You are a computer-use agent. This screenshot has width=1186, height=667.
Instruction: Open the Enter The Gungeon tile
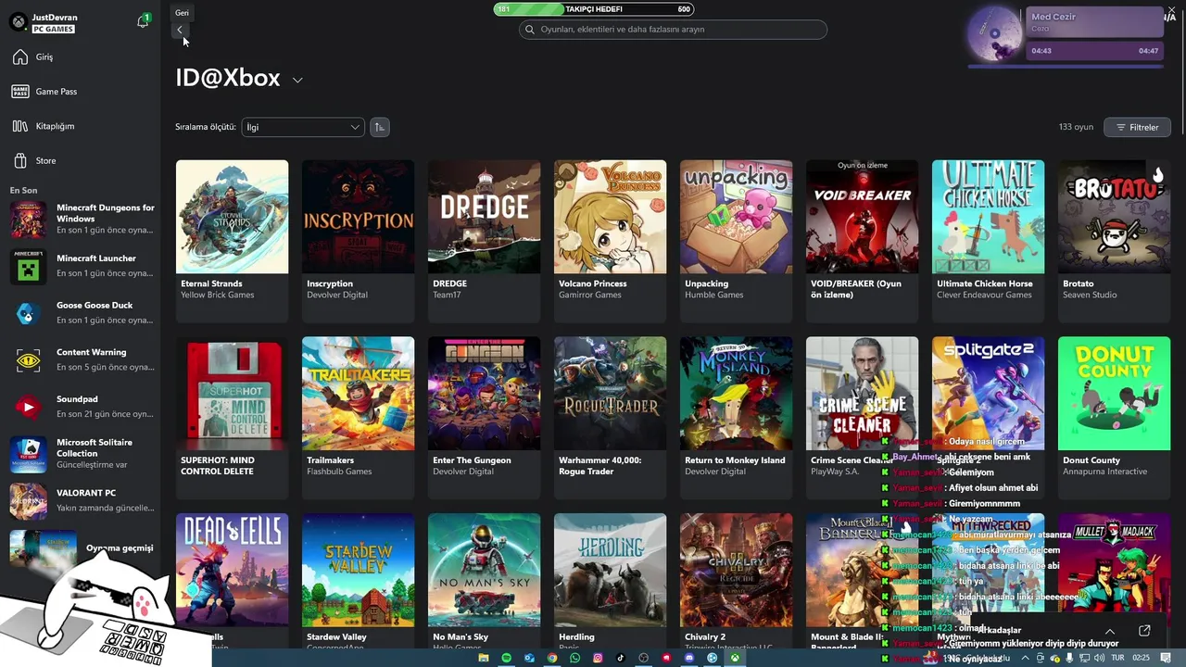tap(484, 418)
